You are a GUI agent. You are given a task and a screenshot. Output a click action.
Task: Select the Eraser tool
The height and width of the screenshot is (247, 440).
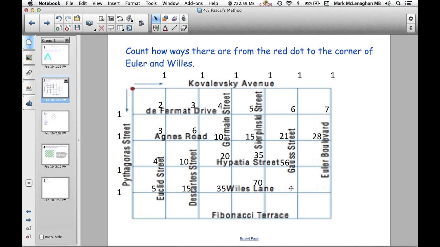pos(184,28)
